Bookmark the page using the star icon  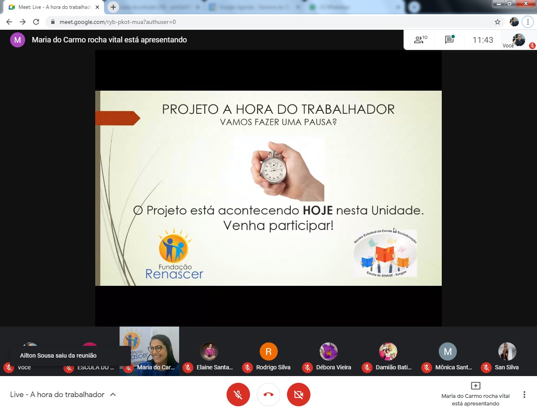click(497, 22)
